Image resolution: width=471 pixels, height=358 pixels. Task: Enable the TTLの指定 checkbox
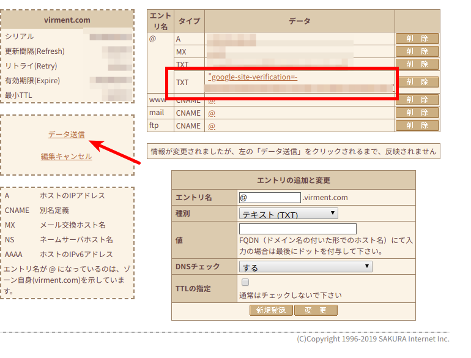point(245,283)
